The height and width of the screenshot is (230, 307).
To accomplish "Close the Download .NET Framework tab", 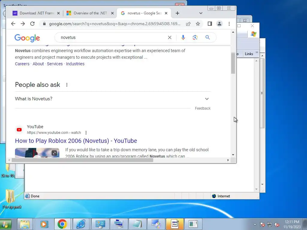I will 58,13.
